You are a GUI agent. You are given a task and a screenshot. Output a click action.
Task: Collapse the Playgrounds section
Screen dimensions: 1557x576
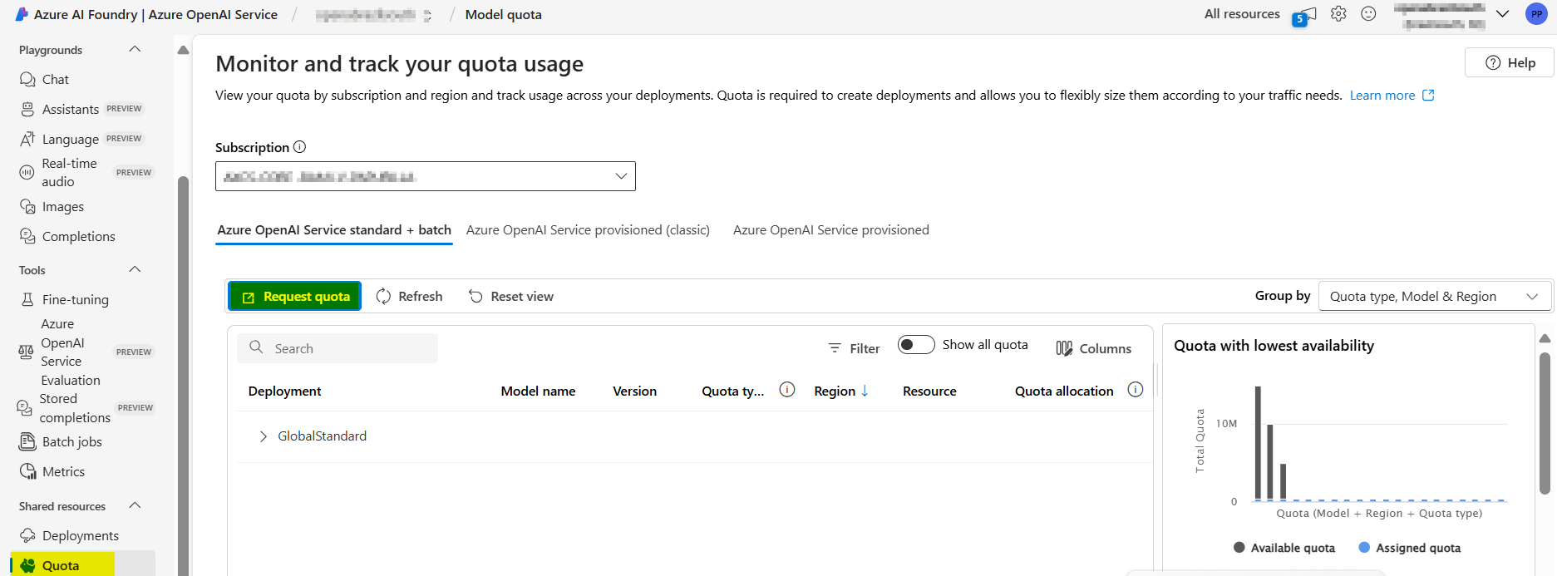135,50
